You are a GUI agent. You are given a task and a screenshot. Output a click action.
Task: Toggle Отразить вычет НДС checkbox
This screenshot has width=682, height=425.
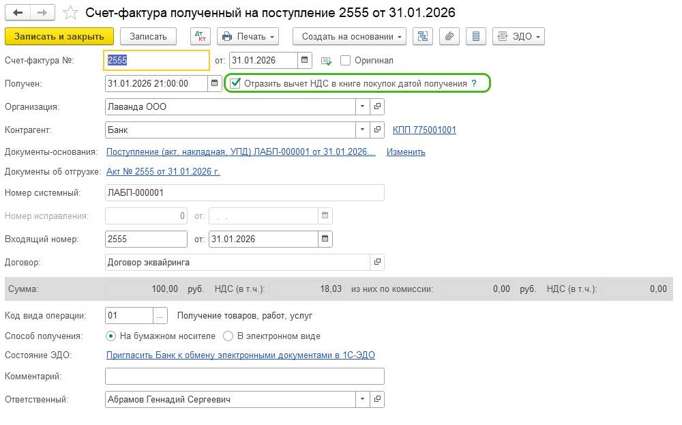pos(236,83)
